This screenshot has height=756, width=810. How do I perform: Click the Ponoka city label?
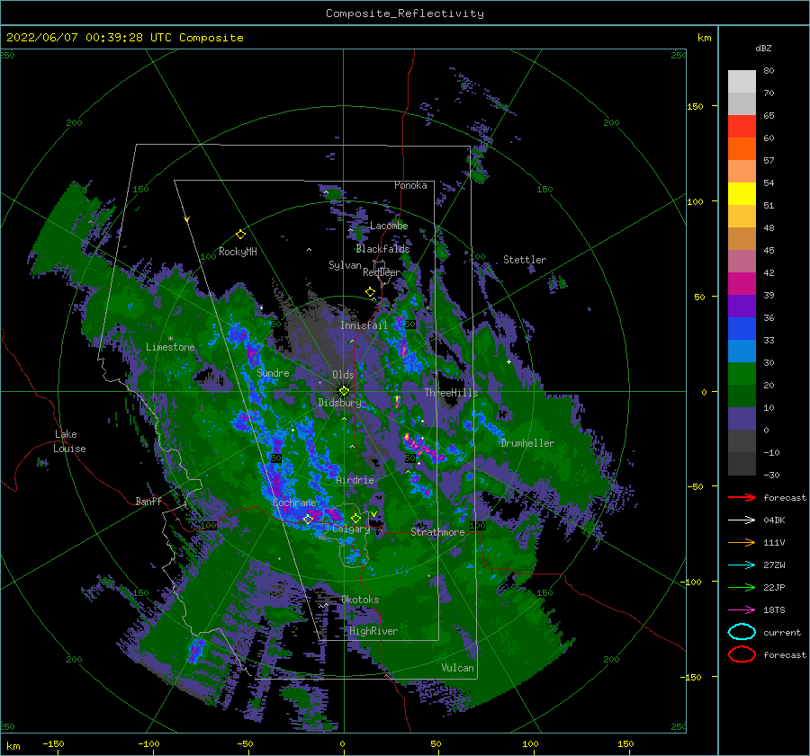pos(410,185)
